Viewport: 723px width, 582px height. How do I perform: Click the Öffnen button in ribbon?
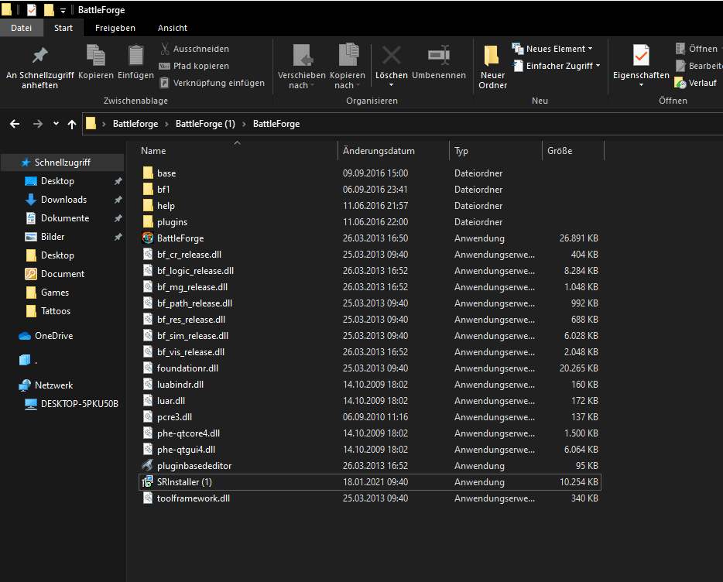pos(697,49)
